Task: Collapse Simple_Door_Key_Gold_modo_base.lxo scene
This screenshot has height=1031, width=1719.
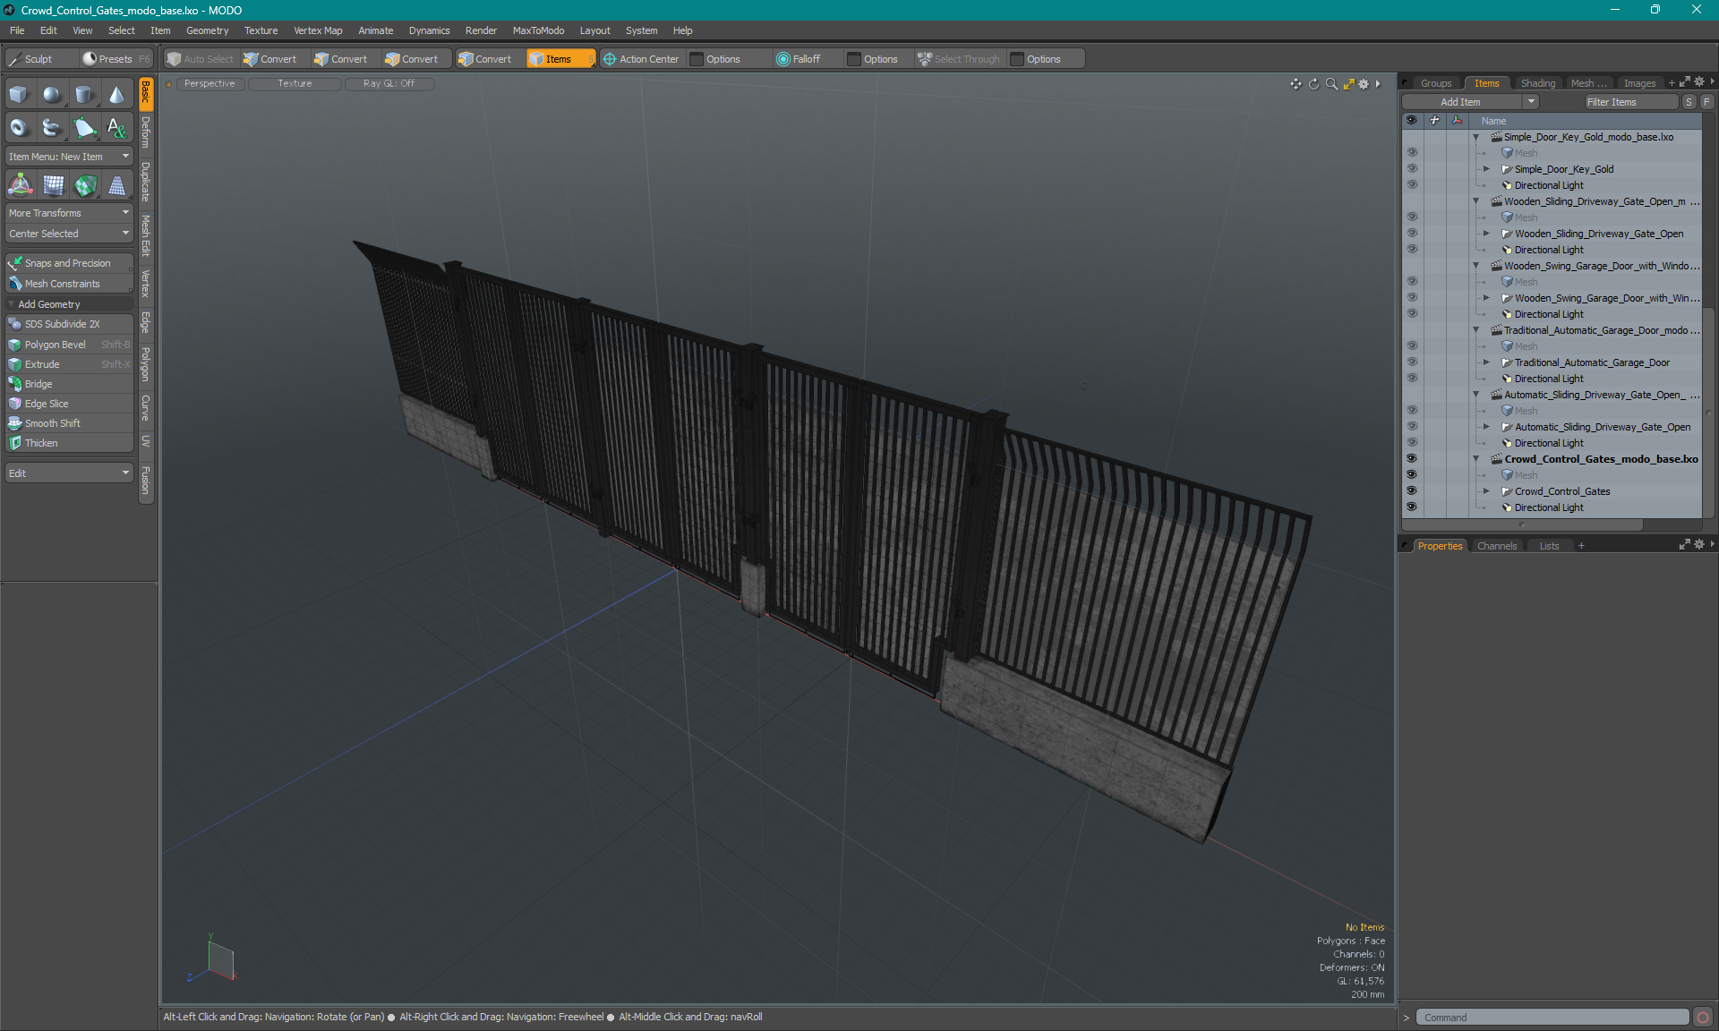Action: pyautogui.click(x=1475, y=137)
